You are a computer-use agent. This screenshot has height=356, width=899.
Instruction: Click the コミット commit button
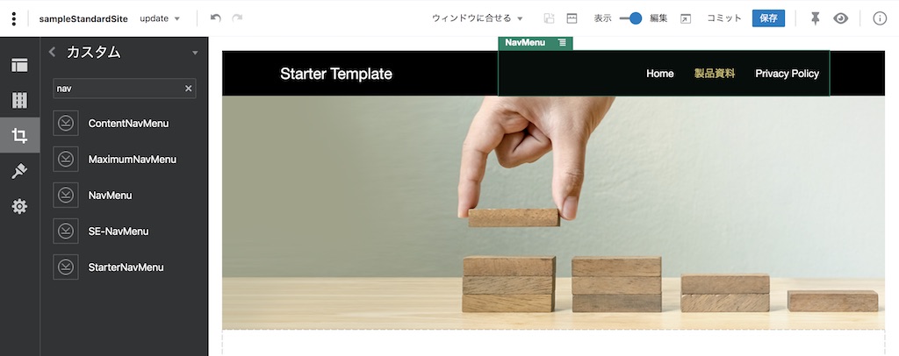tap(724, 18)
